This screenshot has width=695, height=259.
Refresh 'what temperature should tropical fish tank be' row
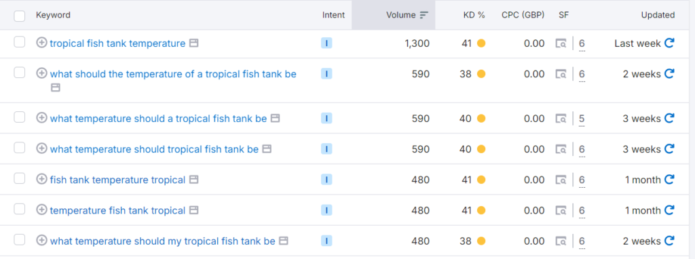669,148
